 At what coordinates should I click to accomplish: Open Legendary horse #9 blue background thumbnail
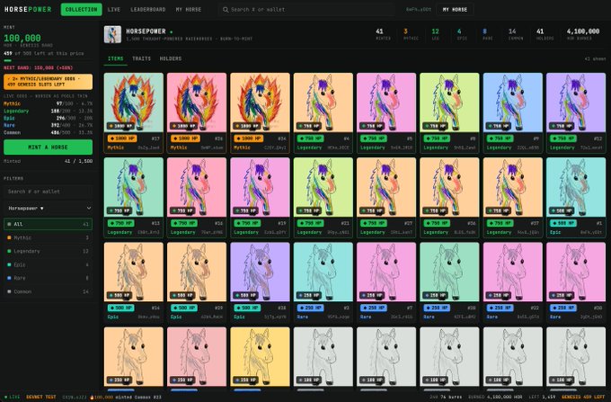click(x=512, y=103)
